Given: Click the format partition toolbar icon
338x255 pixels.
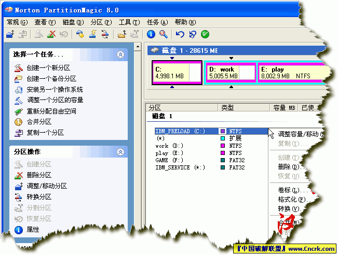Looking at the screenshot, I should (x=93, y=34).
